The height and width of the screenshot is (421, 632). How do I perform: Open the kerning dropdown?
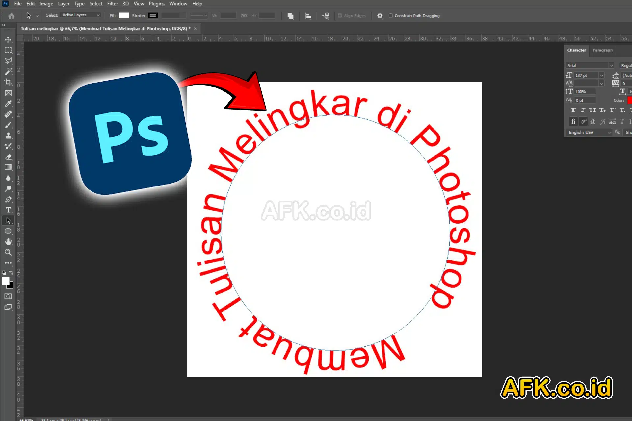pyautogui.click(x=601, y=84)
